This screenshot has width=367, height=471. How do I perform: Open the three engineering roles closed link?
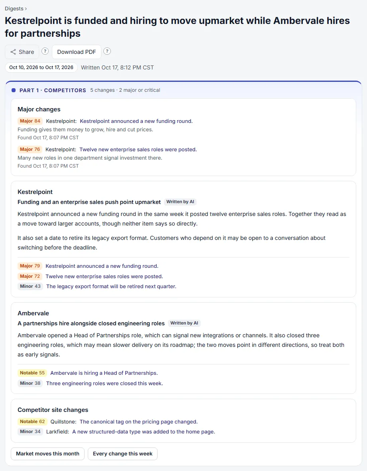click(105, 383)
